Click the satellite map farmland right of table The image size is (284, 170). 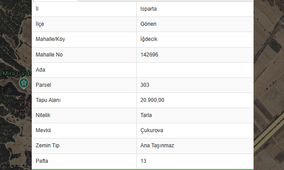[x=269, y=85]
